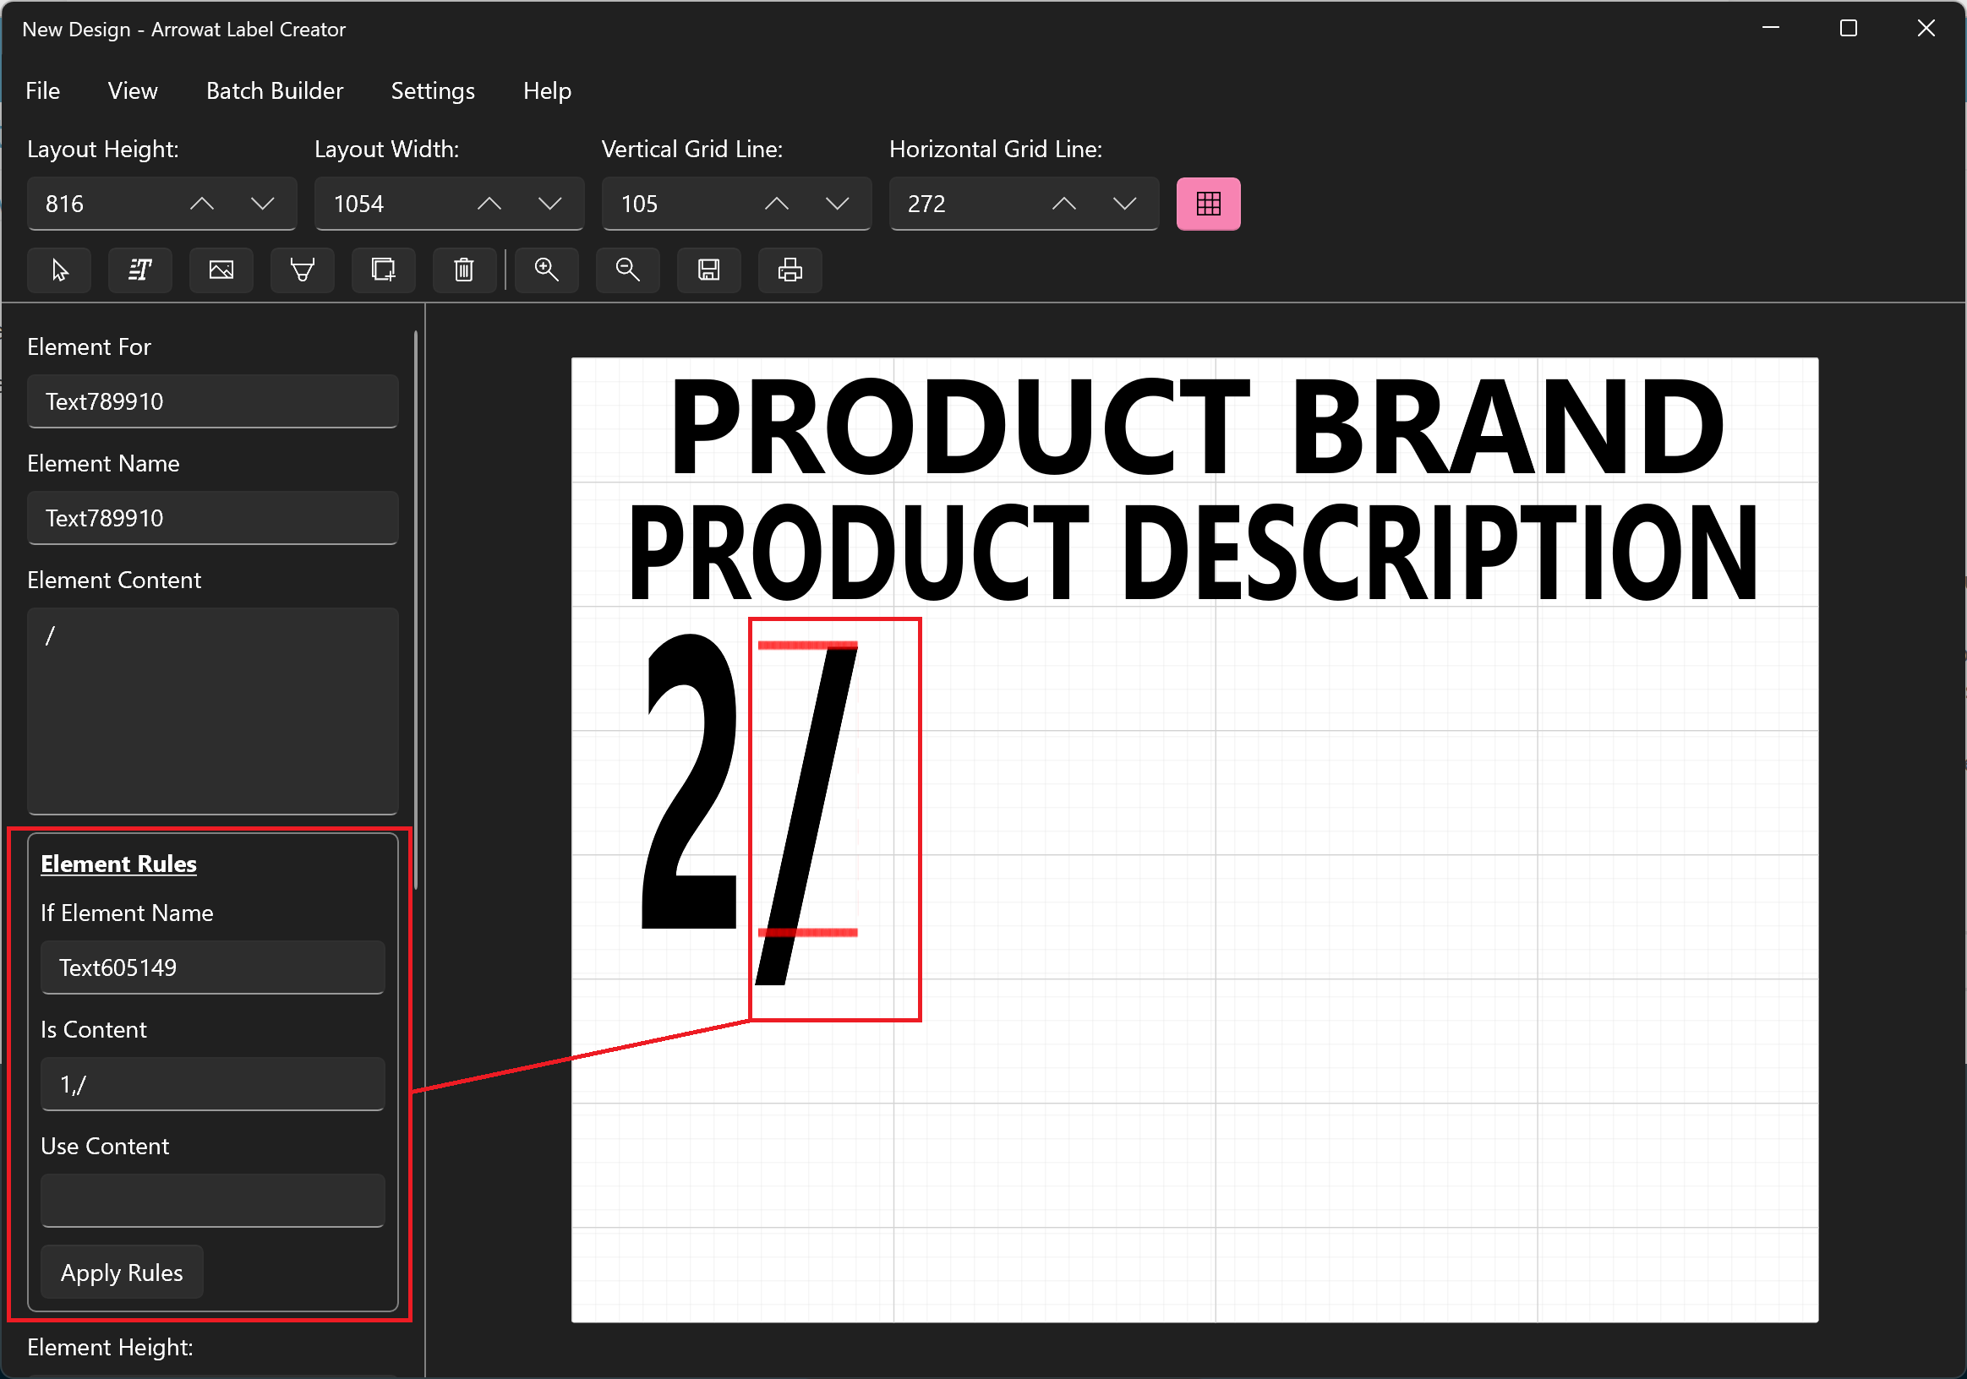Select the duplicate element tool
Viewport: 1967px width, 1379px height.
click(383, 270)
